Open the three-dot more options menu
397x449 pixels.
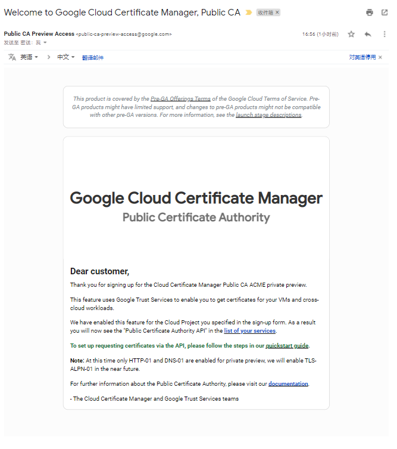pyautogui.click(x=385, y=35)
